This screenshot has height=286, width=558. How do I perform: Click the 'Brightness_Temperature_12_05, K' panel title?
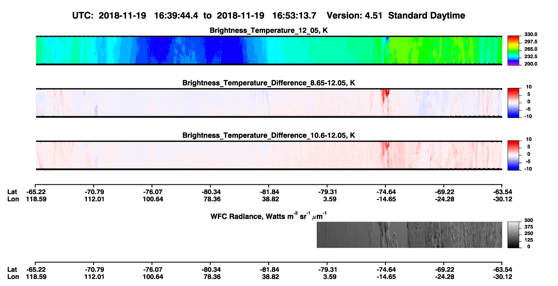coord(269,30)
